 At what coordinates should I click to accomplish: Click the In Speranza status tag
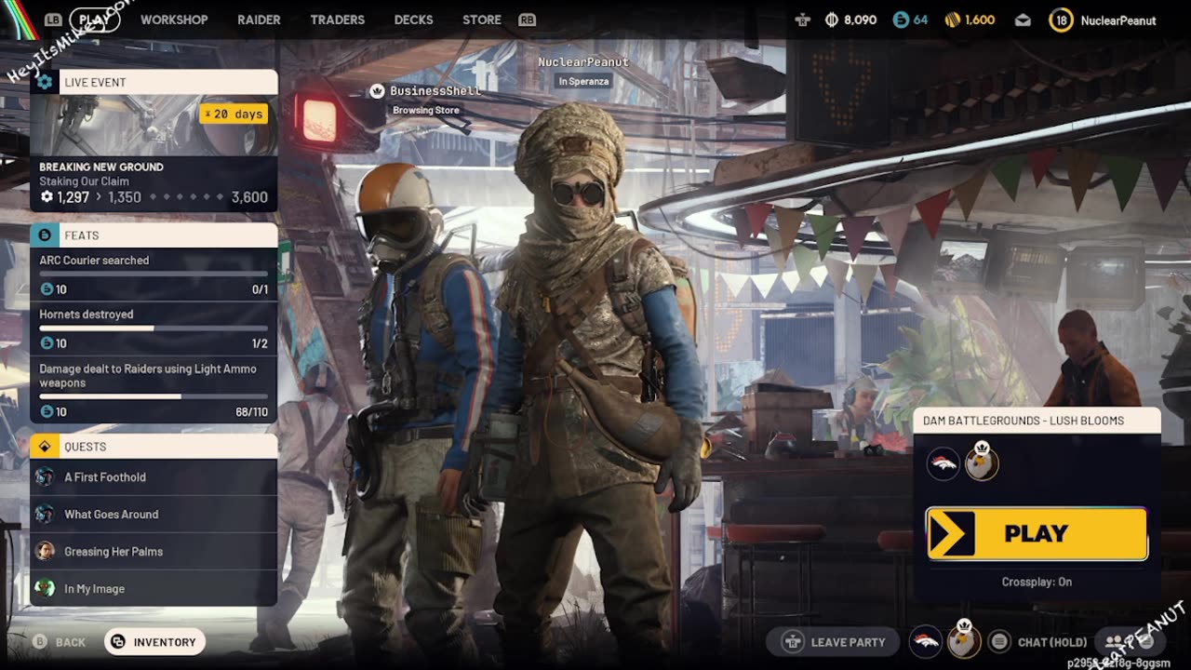[x=583, y=81]
